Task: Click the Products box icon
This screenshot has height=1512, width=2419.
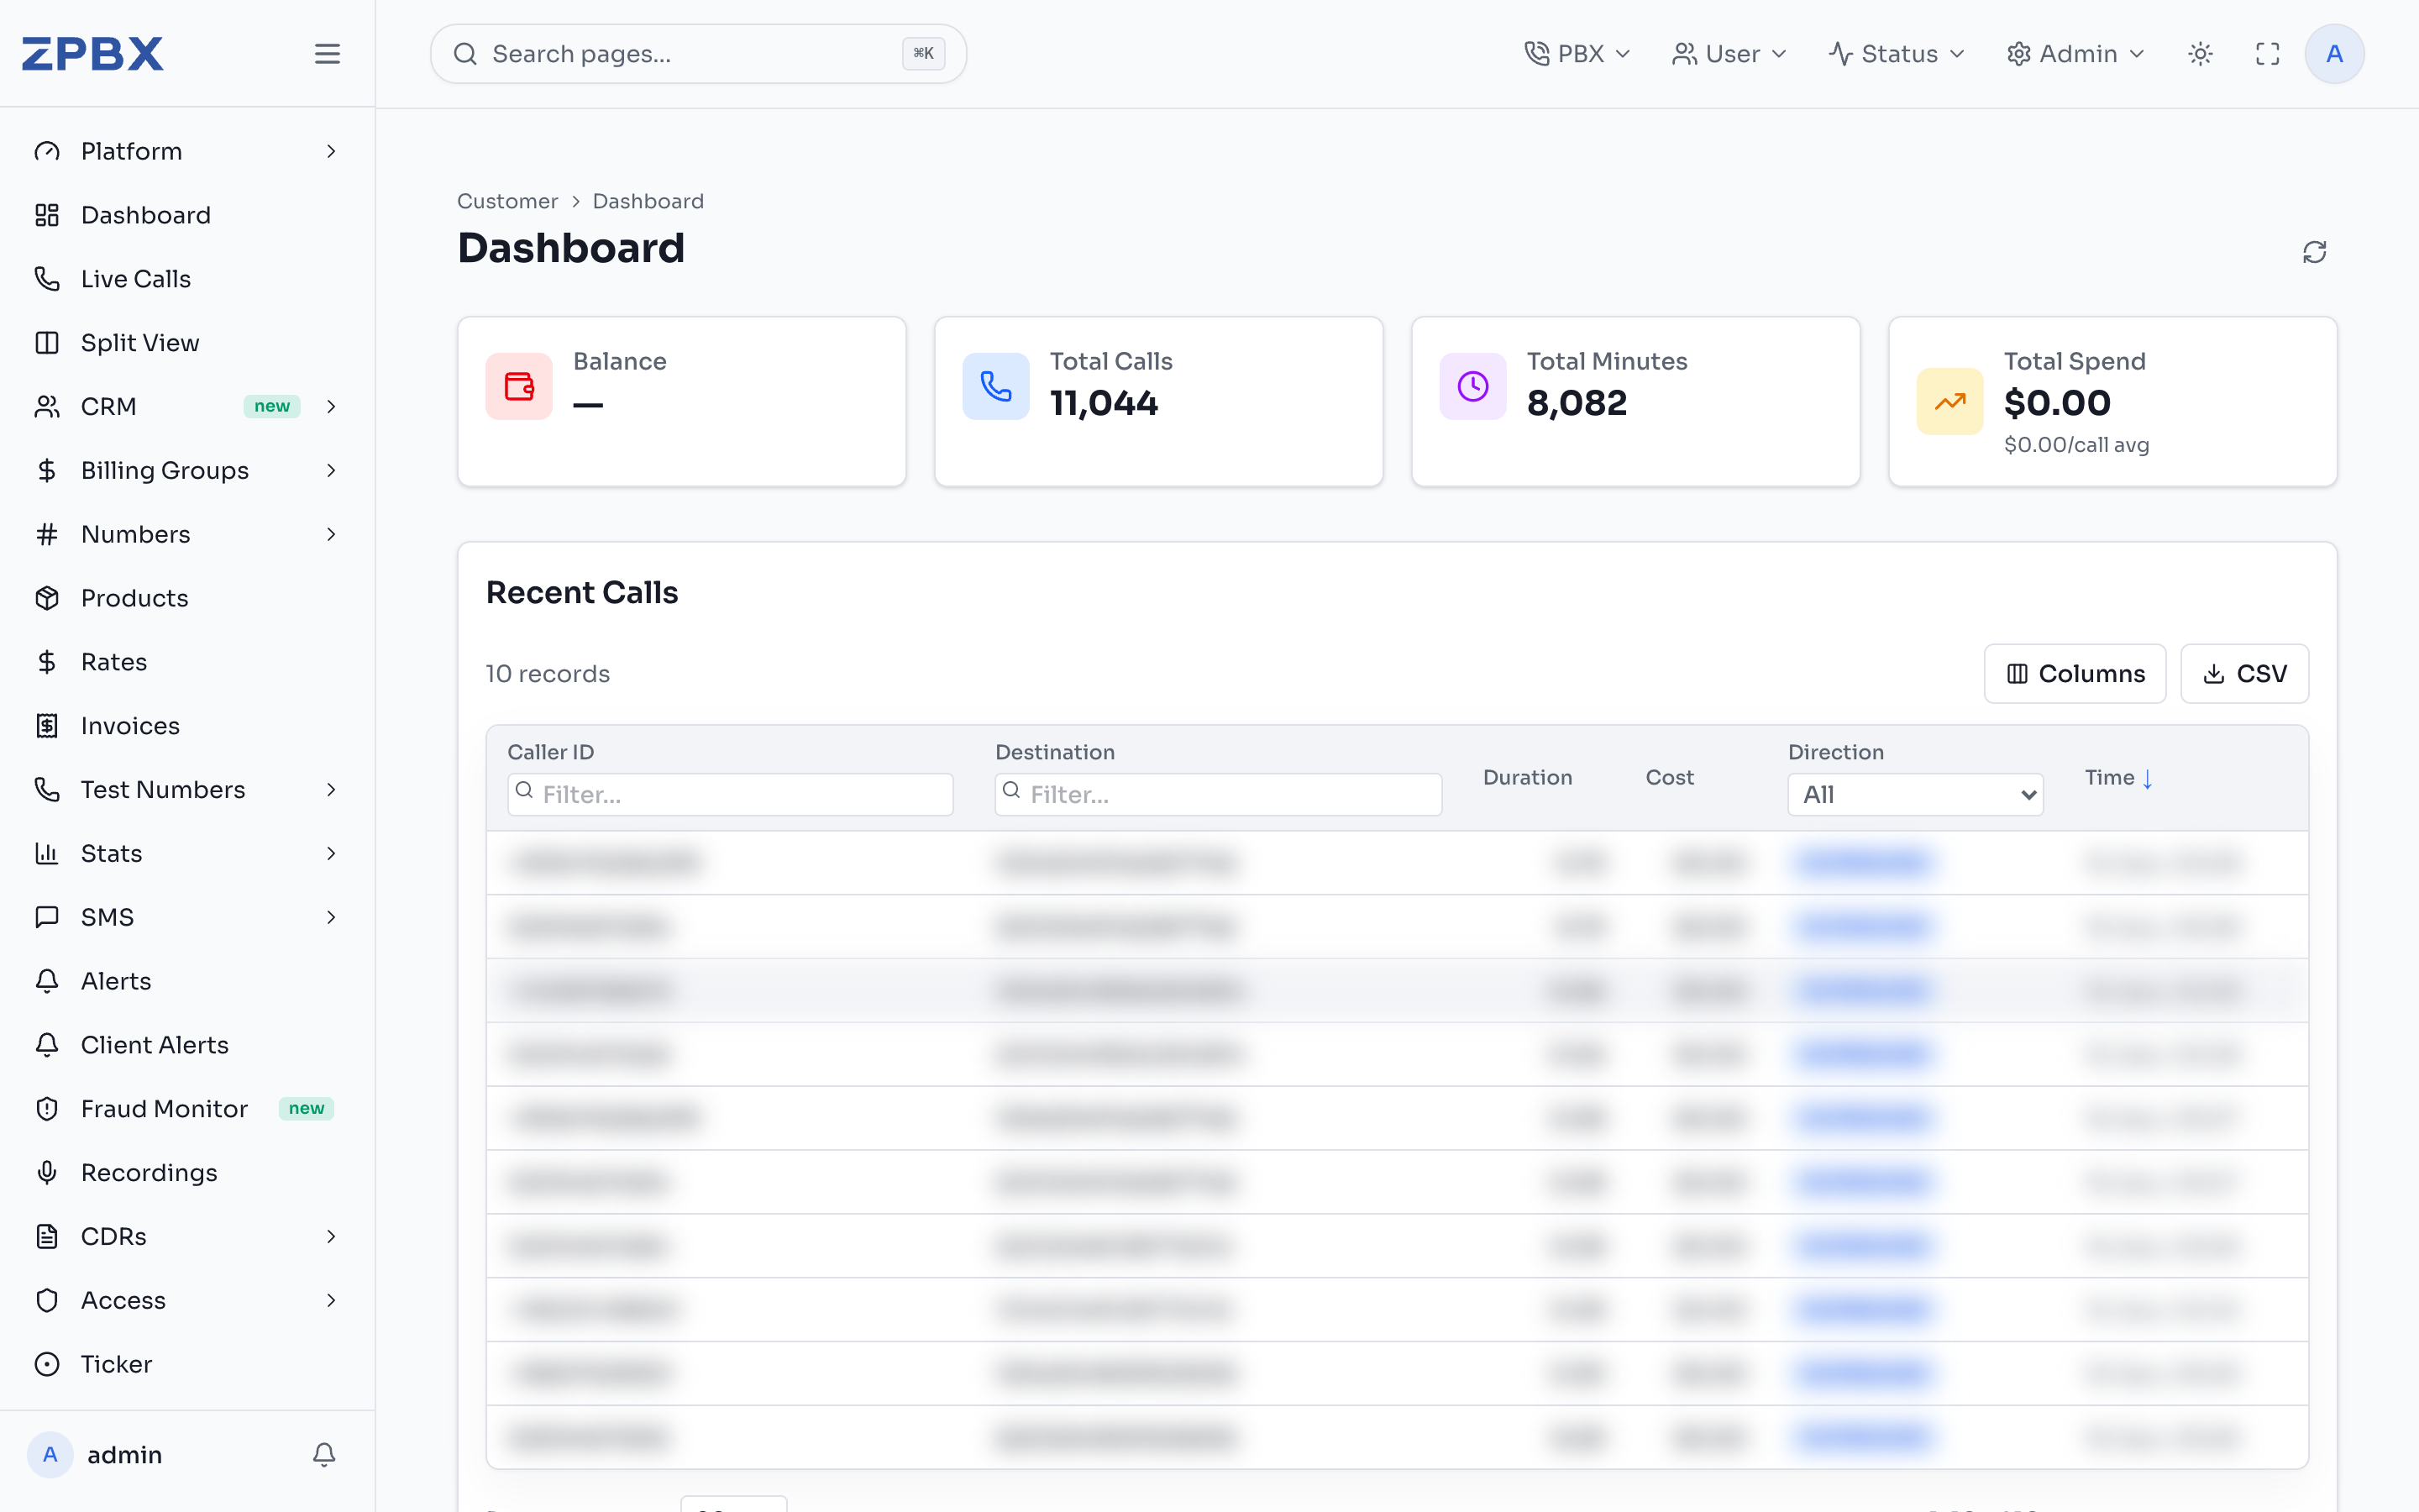Action: 47,598
